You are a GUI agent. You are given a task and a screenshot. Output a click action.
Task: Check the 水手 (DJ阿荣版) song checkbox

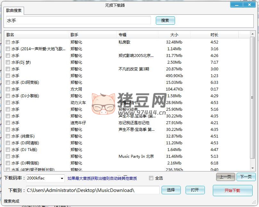[x=8, y=83]
